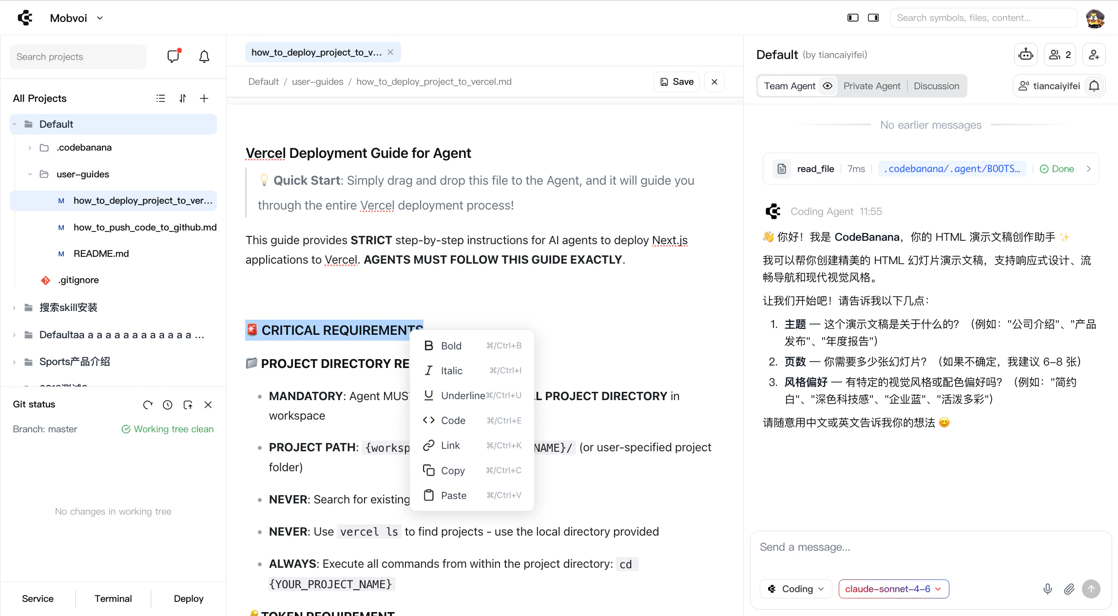Open how_to_push_code_to_github.md file

coord(145,227)
